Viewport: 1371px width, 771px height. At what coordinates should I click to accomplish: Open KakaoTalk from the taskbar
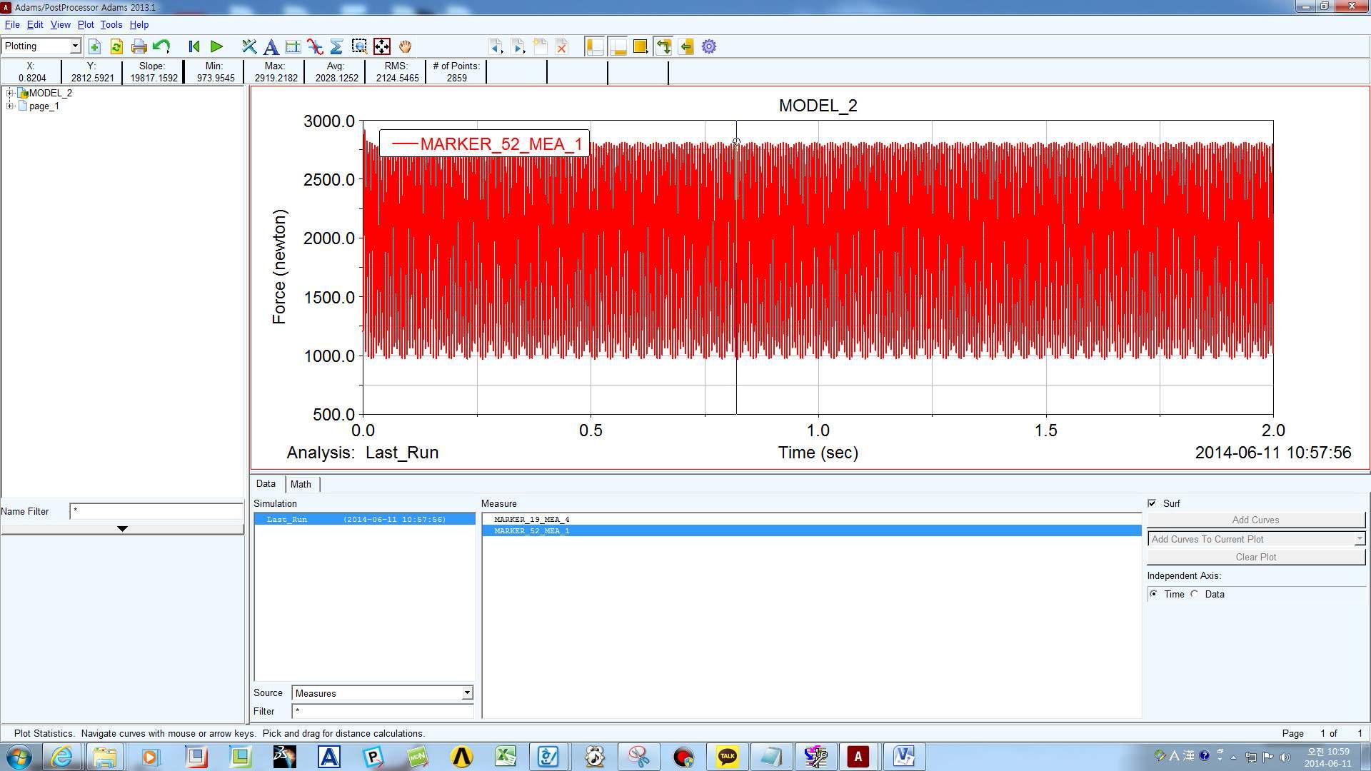[x=727, y=756]
